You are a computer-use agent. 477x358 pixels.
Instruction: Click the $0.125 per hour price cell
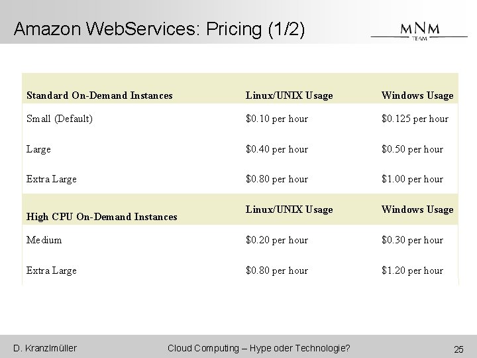click(414, 119)
